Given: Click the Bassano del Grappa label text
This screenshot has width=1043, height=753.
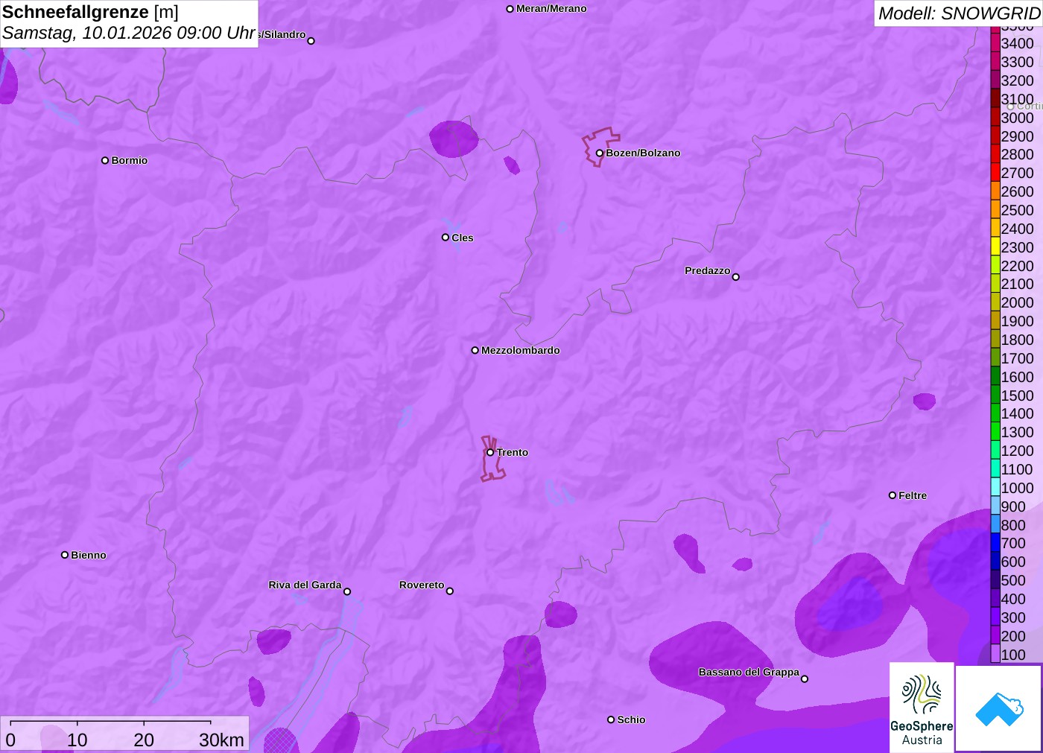Looking at the screenshot, I should click(749, 672).
